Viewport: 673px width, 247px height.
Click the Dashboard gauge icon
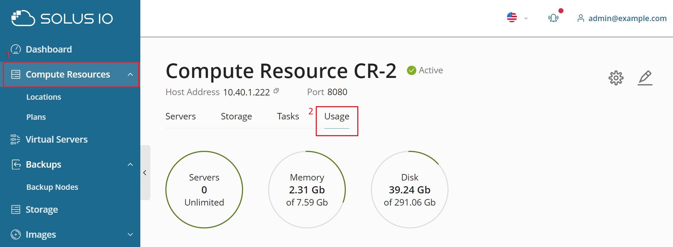tap(16, 49)
